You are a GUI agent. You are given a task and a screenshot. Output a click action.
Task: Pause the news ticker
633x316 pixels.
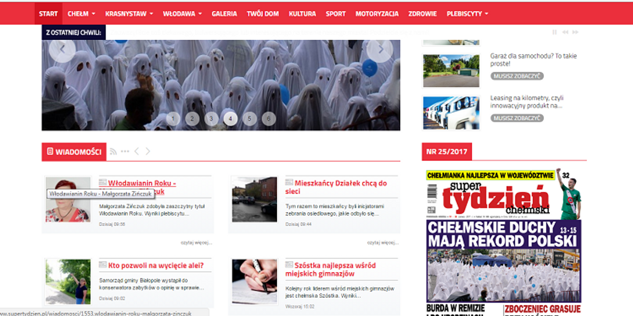tap(554, 32)
